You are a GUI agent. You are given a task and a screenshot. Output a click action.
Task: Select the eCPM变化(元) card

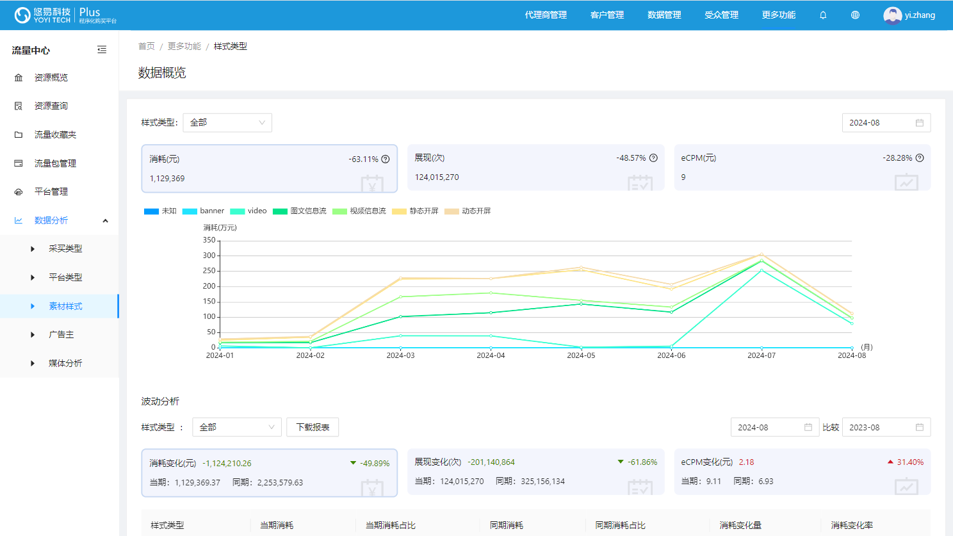click(x=802, y=472)
